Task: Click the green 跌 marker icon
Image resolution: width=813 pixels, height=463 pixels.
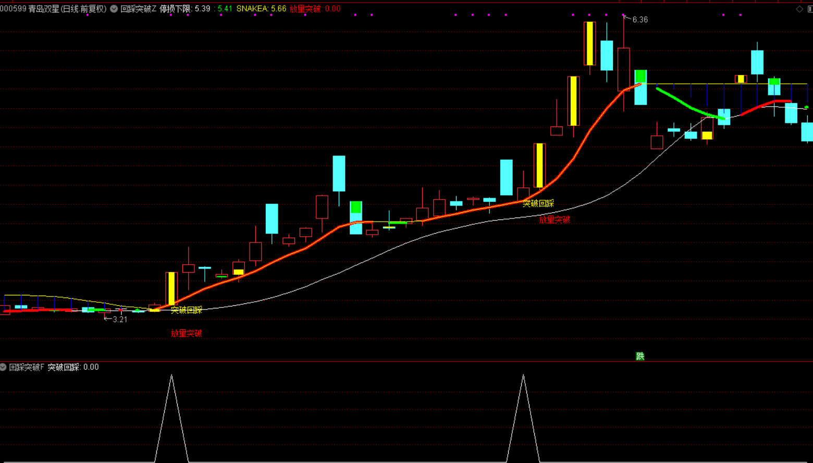Action: tap(640, 356)
